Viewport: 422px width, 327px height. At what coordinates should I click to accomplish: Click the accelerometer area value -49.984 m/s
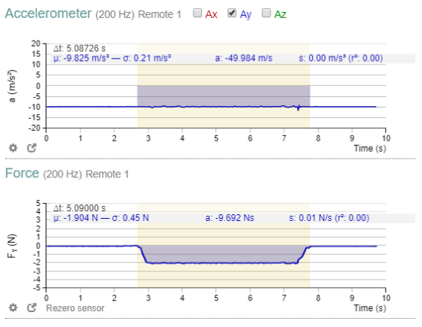click(x=244, y=59)
